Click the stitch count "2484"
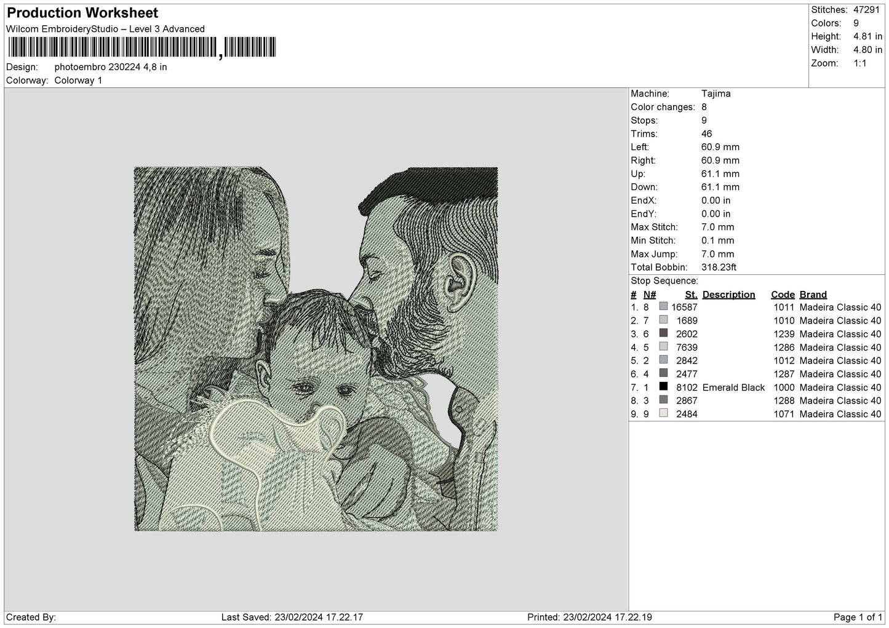Screen dimensions: 889x628 (x=687, y=414)
